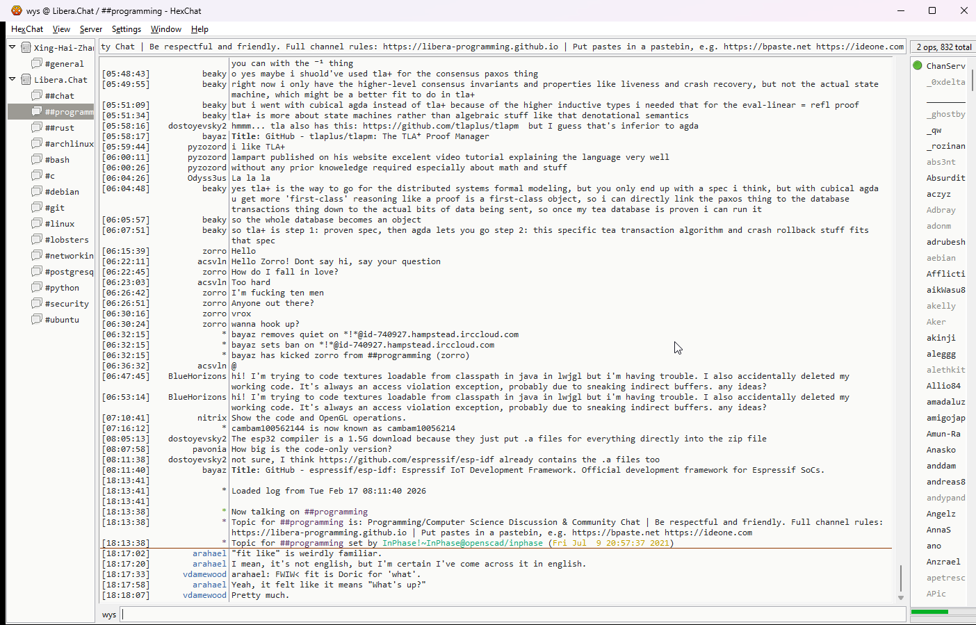Open the Settings menu
Viewport: 976px width, 625px height.
(x=126, y=29)
